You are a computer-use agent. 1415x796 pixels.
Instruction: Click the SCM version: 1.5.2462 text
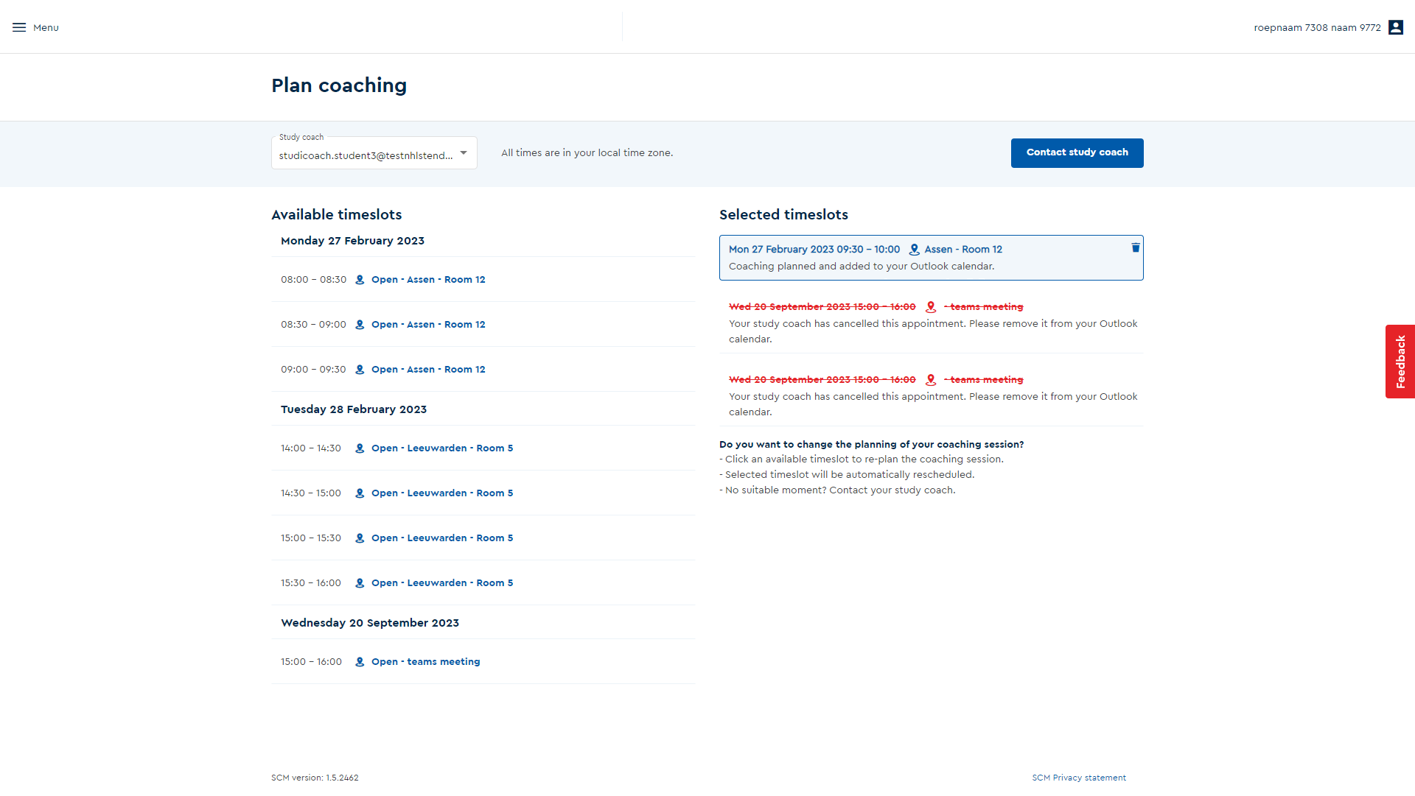coord(315,778)
